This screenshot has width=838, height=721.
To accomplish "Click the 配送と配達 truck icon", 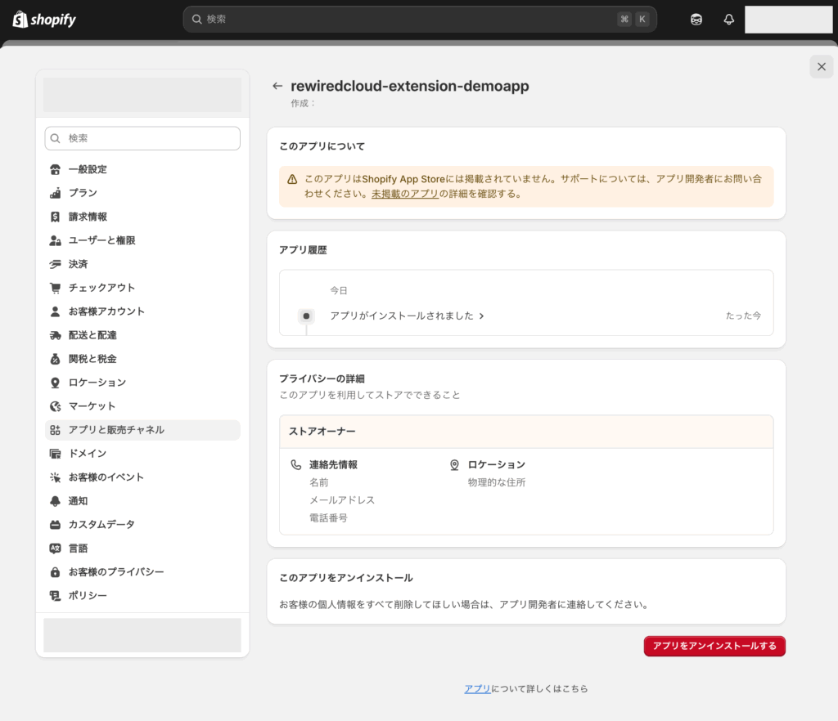I will pos(55,335).
